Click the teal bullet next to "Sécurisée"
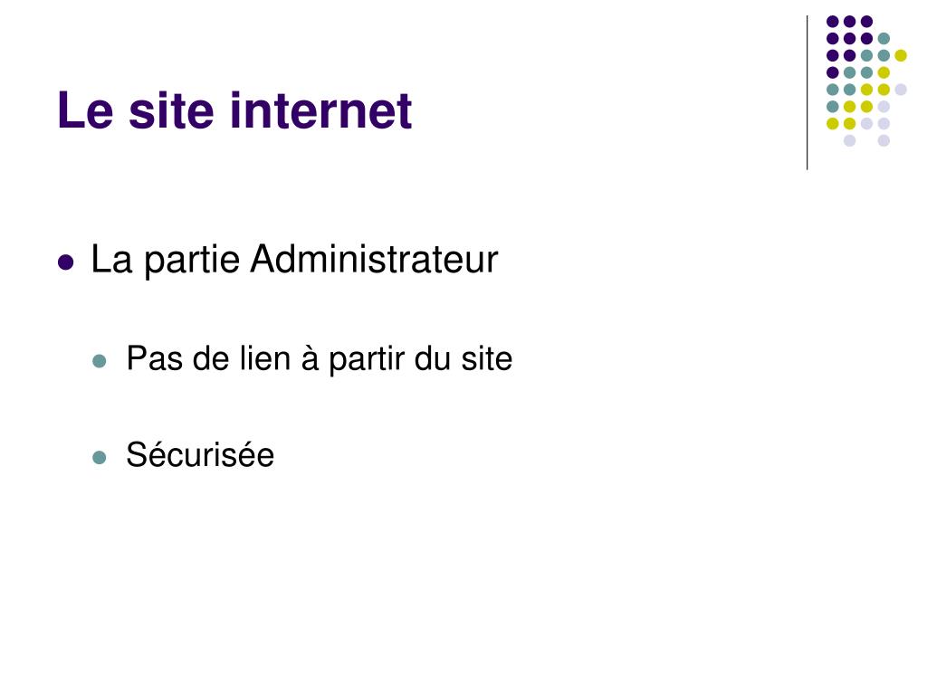The image size is (927, 695). (x=100, y=457)
